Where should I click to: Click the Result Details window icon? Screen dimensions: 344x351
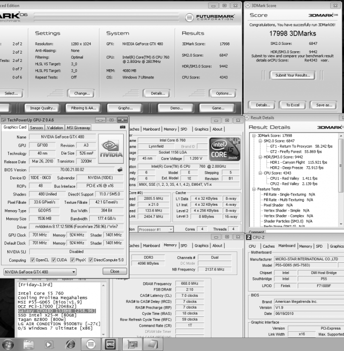point(247,117)
